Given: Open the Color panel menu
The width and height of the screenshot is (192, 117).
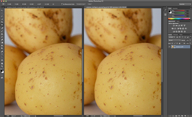Looking at the screenshot, I should 190,8.
